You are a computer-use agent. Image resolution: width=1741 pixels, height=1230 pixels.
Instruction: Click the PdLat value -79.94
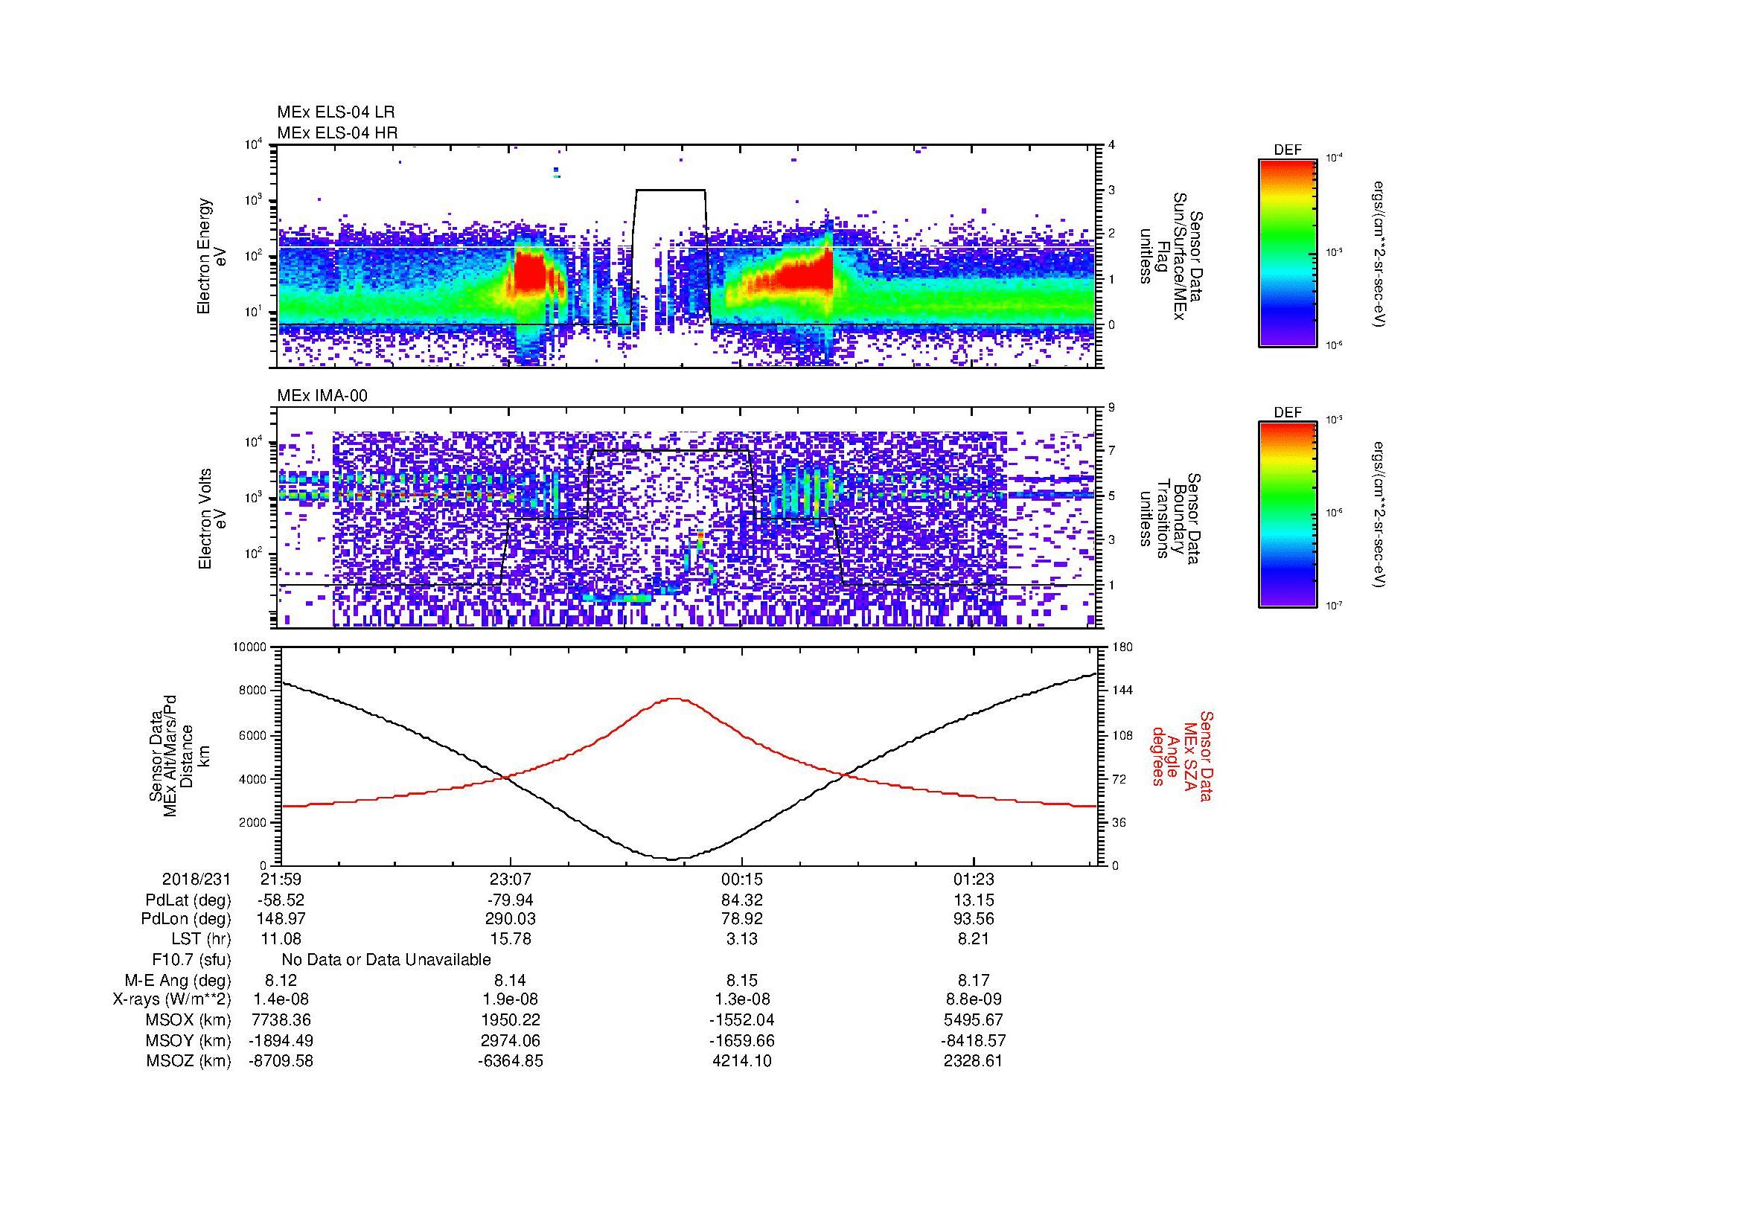click(x=511, y=900)
